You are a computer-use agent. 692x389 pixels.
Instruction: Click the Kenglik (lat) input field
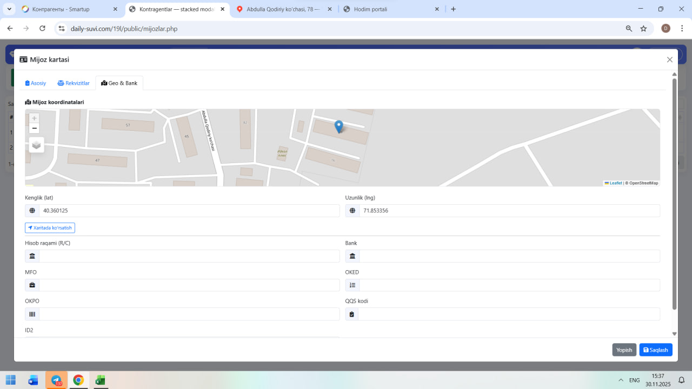point(189,211)
